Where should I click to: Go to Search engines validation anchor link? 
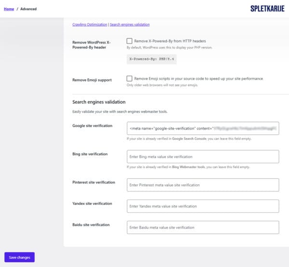pyautogui.click(x=130, y=25)
